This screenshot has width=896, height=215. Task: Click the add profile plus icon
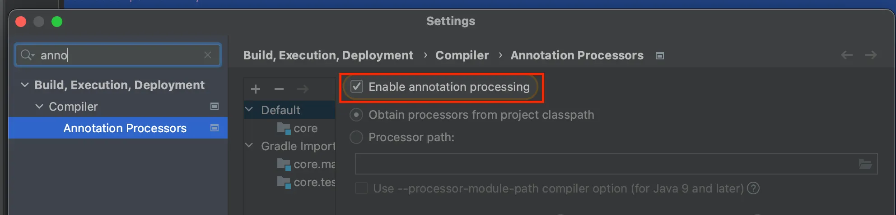point(256,89)
